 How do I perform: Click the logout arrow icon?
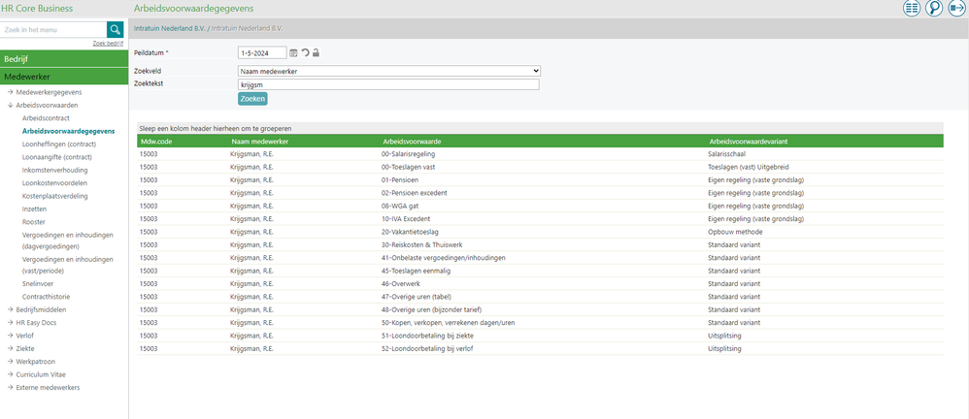(x=956, y=8)
